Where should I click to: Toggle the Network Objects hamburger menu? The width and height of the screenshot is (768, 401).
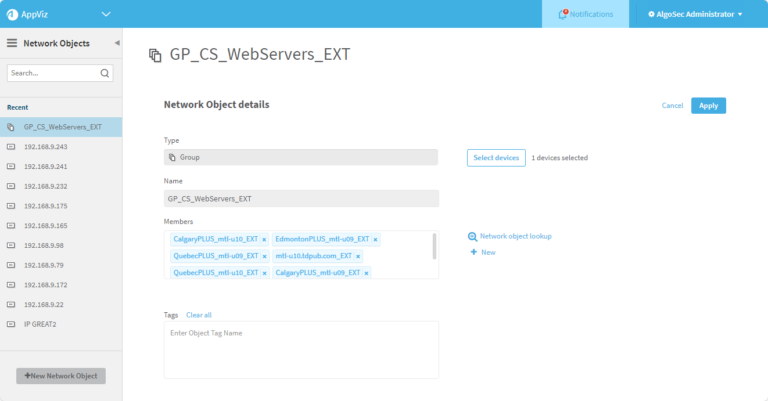pyautogui.click(x=12, y=44)
